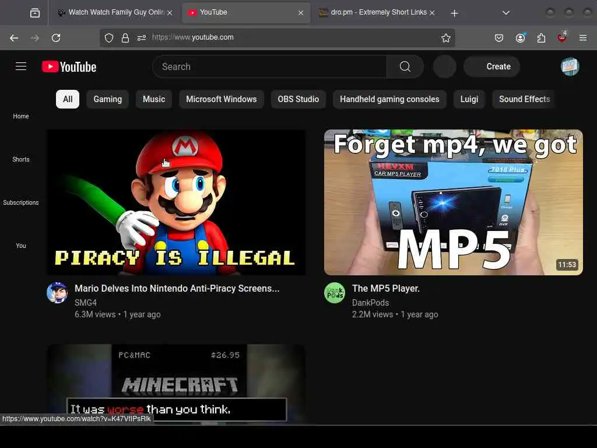597x448 pixels.
Task: Close the dro.pm tab
Action: [x=432, y=13]
